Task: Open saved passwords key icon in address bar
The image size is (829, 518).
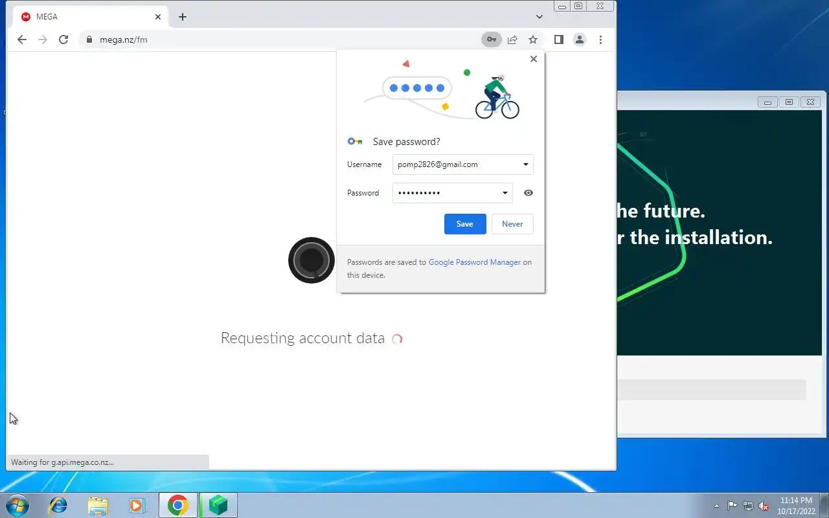Action: 492,39
